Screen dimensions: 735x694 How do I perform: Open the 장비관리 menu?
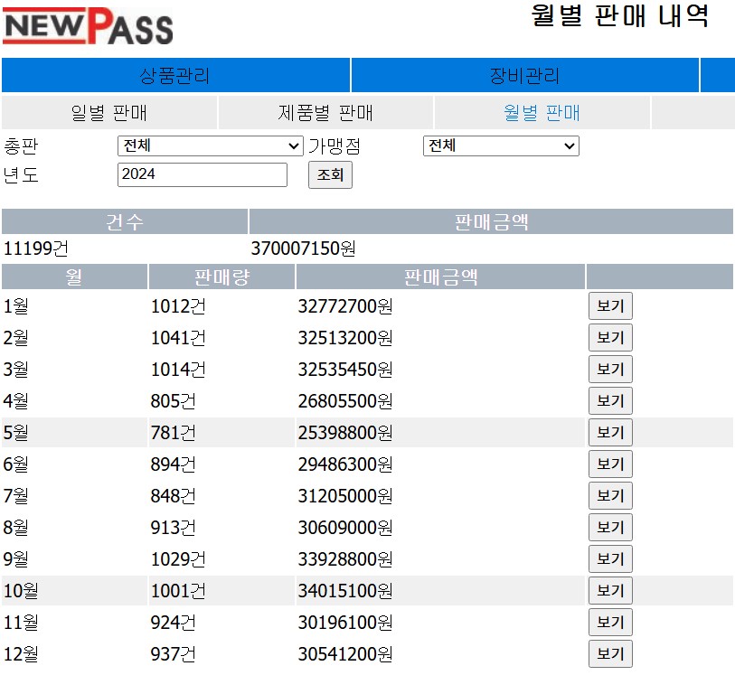(x=524, y=76)
